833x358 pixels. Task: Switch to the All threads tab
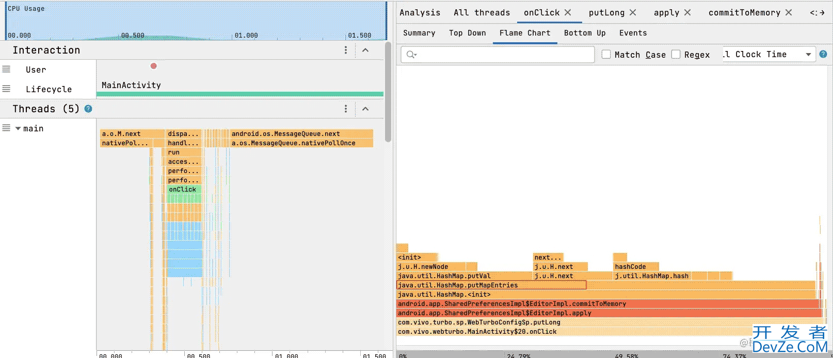[482, 12]
